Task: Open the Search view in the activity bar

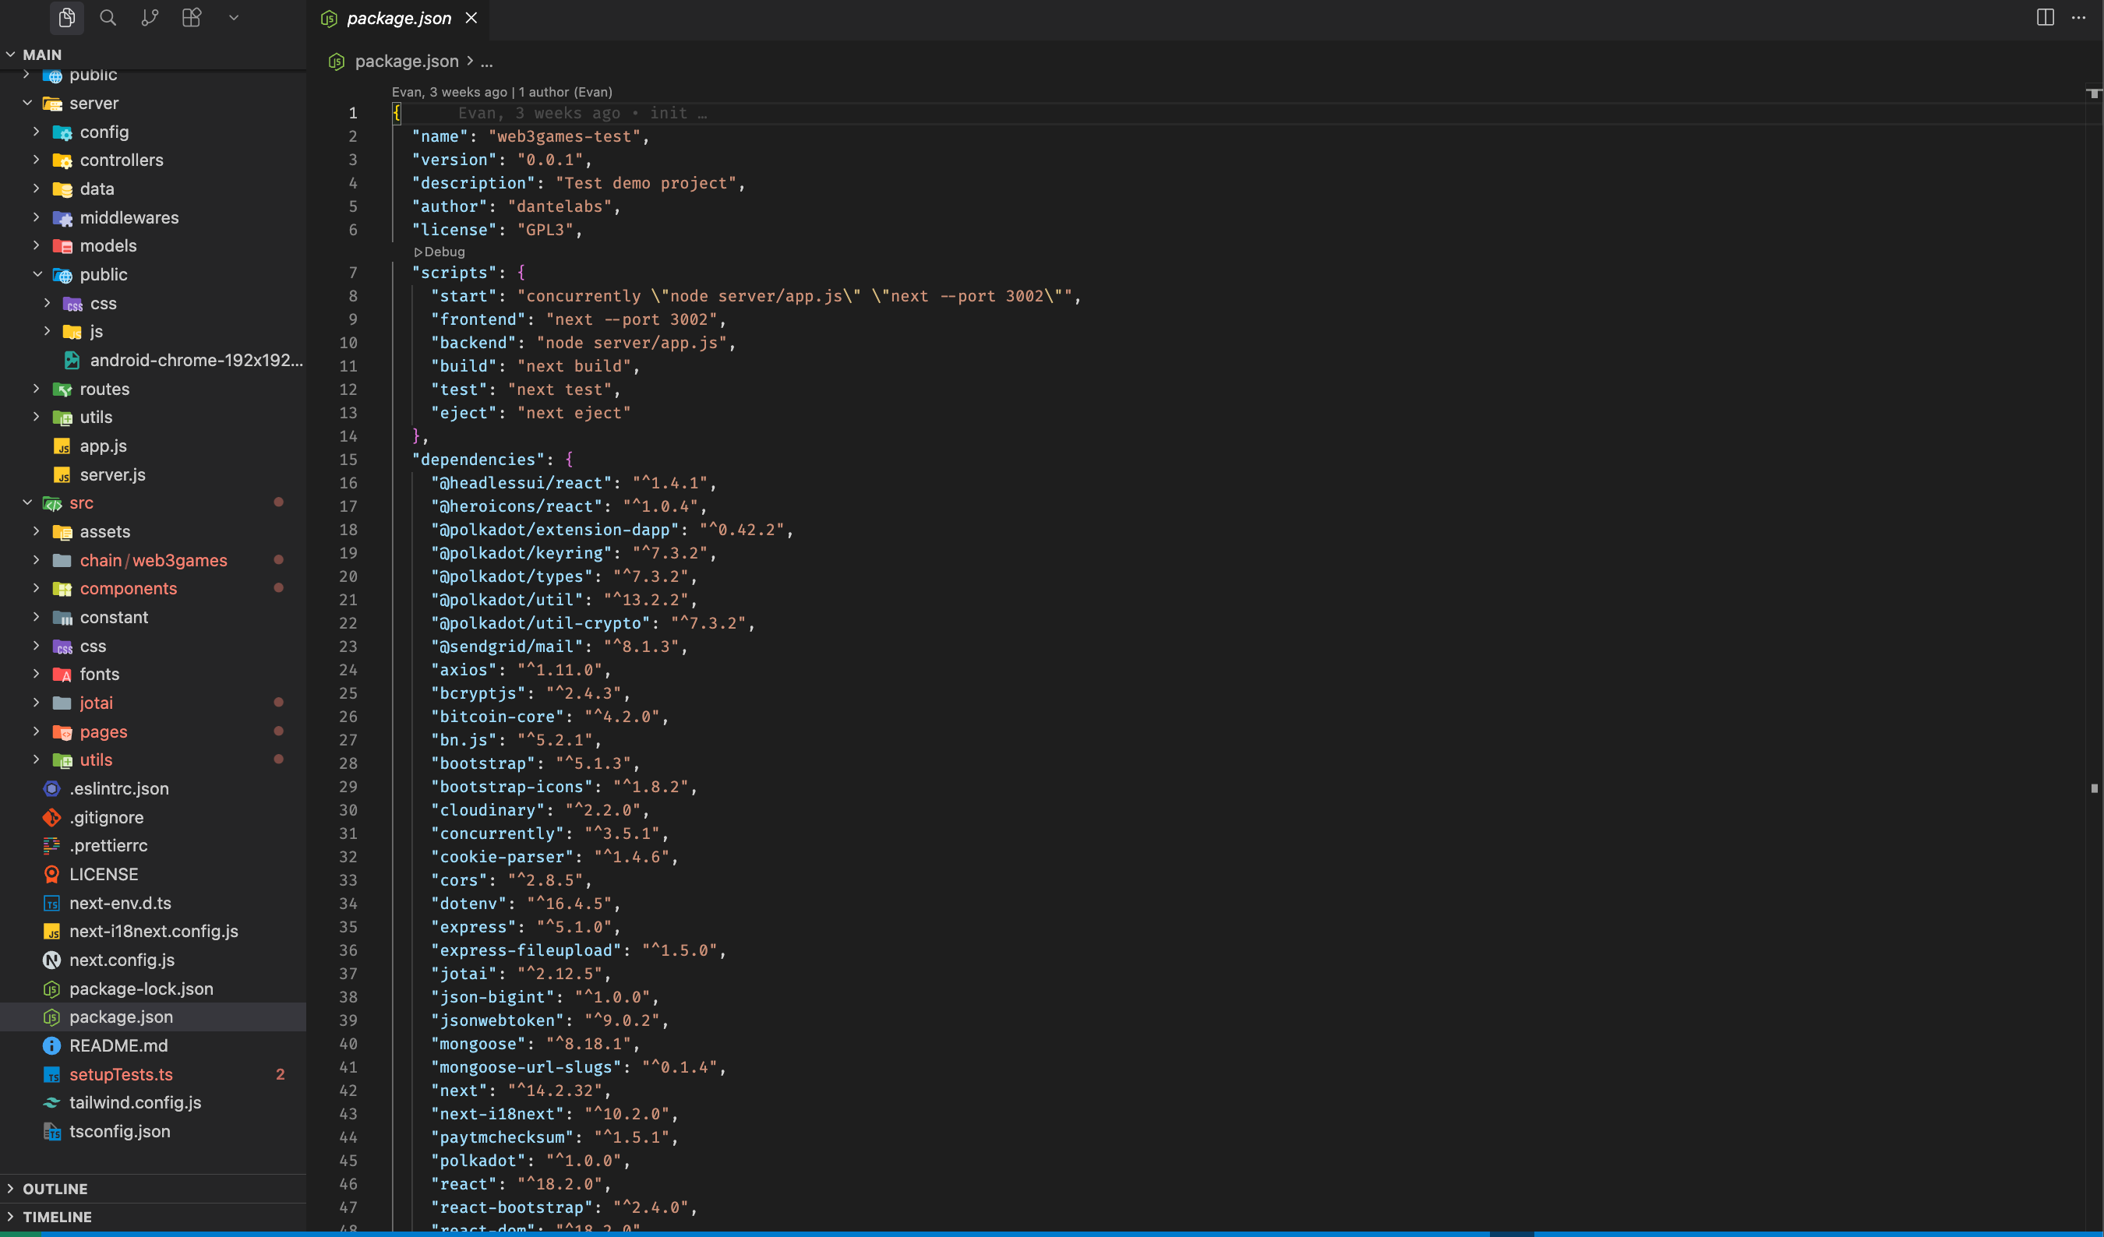Action: 108,18
